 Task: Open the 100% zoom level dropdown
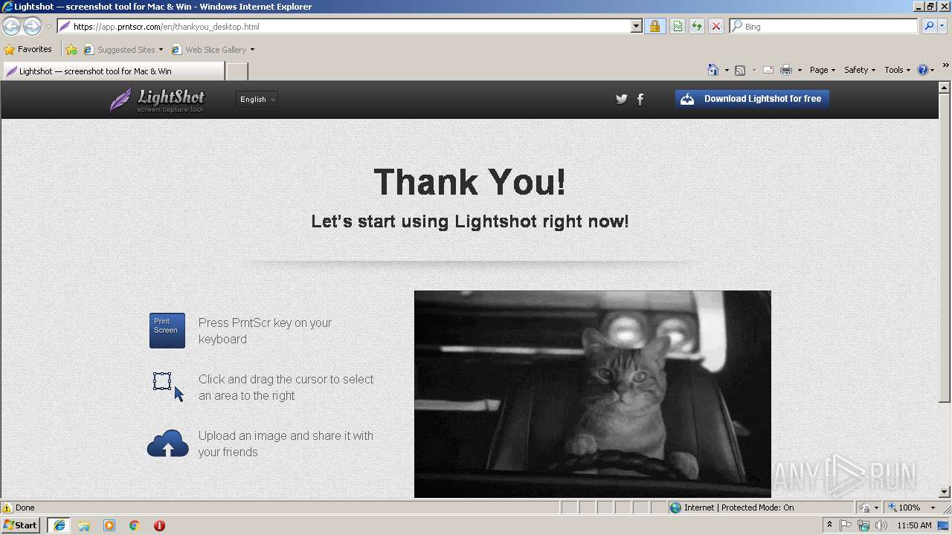[x=912, y=508]
